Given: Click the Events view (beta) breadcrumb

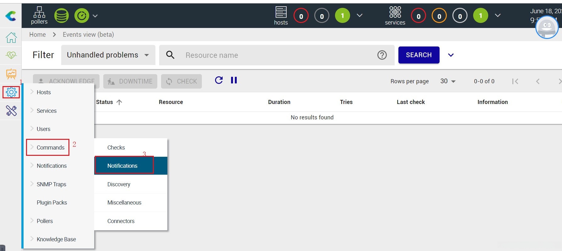Looking at the screenshot, I should (x=88, y=35).
